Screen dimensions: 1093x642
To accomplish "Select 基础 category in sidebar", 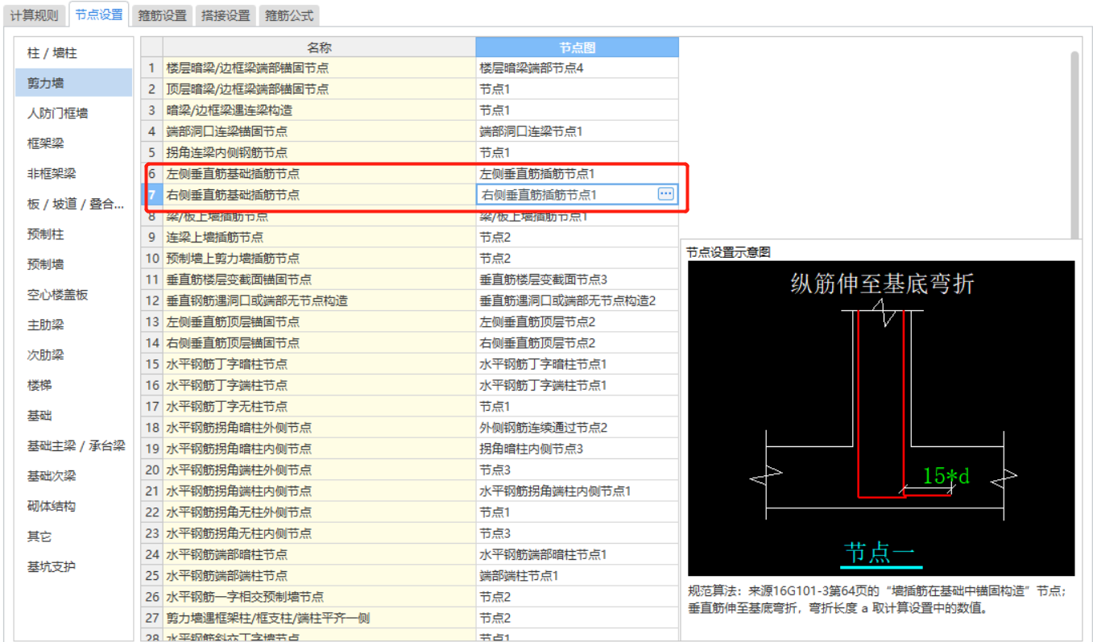I will coord(74,416).
